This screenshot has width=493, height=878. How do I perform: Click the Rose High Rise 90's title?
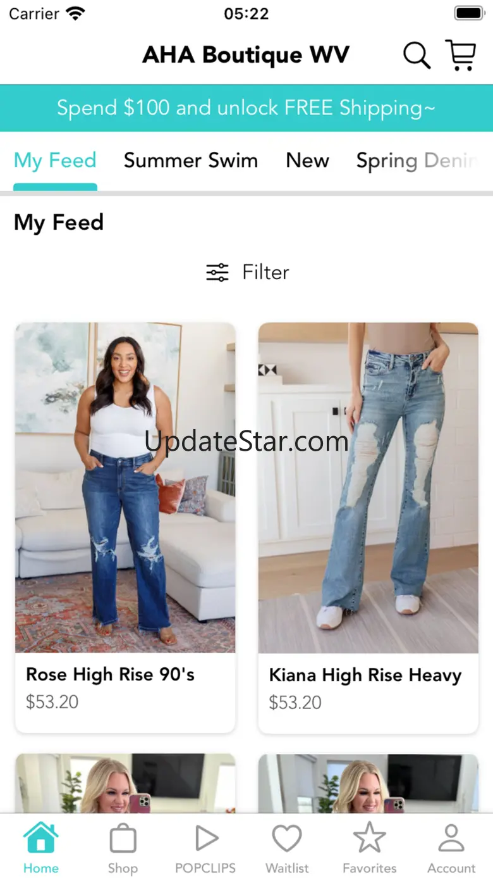111,675
